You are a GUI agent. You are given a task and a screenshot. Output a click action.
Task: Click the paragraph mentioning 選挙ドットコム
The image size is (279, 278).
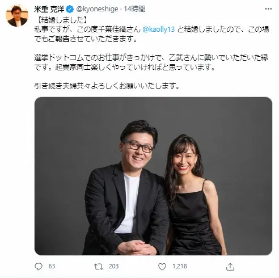[x=151, y=62]
